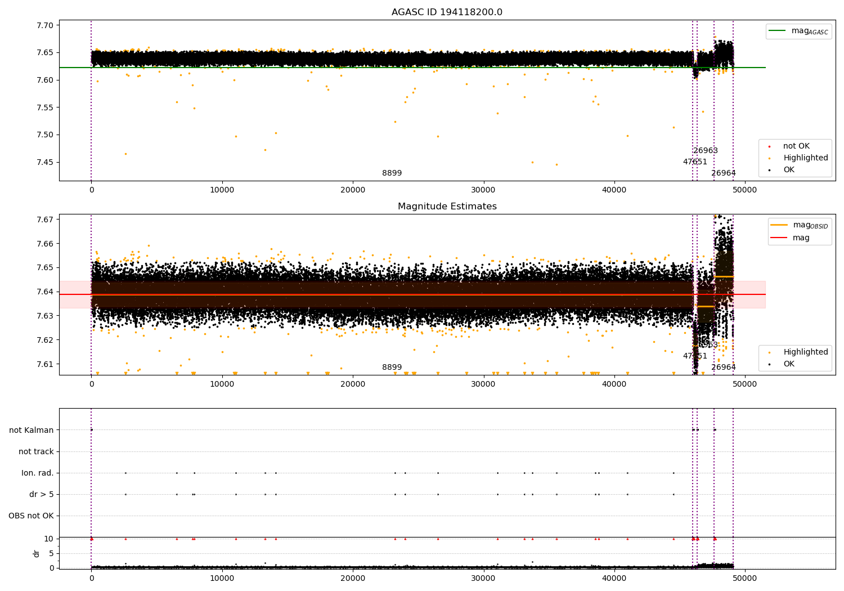The height and width of the screenshot is (591, 844).
Task: Click the 0 x-axis tick under bottom plot
Action: point(91,579)
